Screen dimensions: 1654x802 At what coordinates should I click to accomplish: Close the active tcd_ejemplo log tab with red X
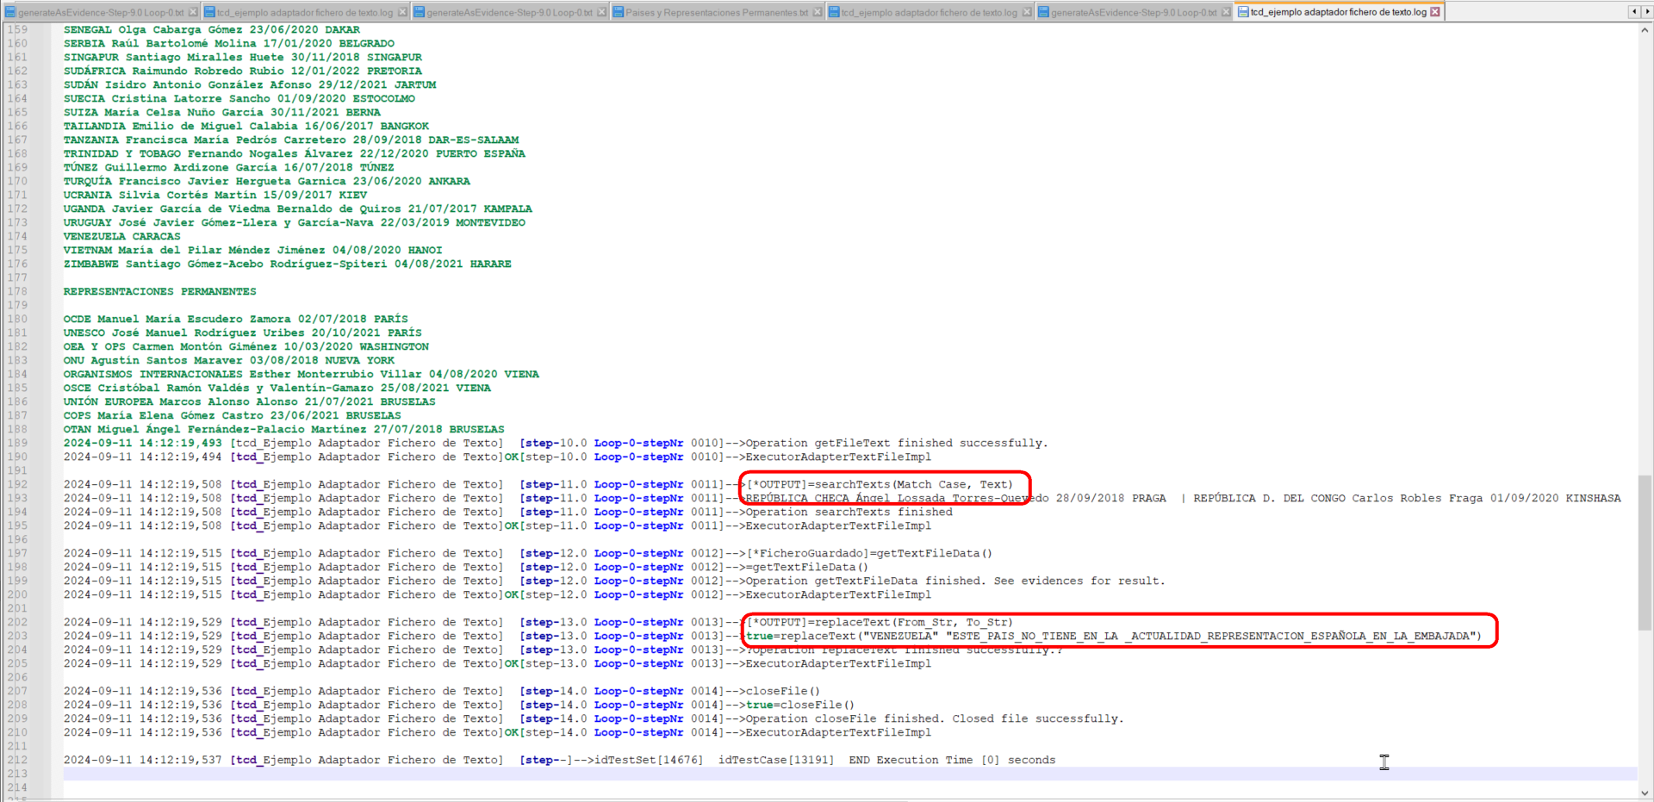pos(1435,12)
